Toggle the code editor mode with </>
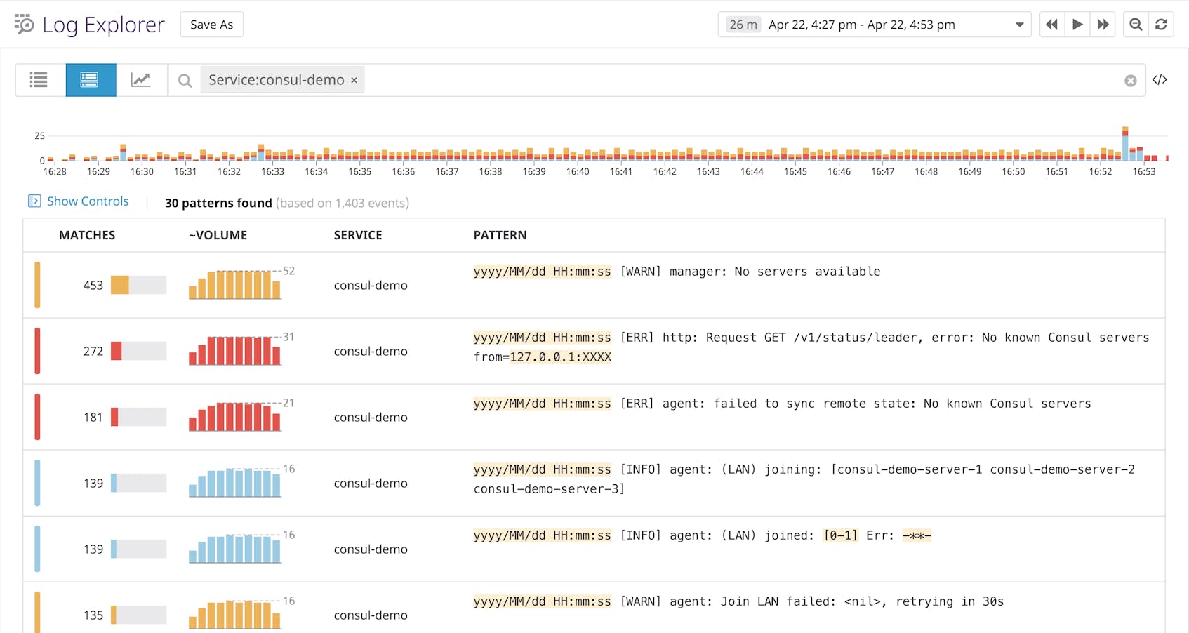 (x=1160, y=79)
